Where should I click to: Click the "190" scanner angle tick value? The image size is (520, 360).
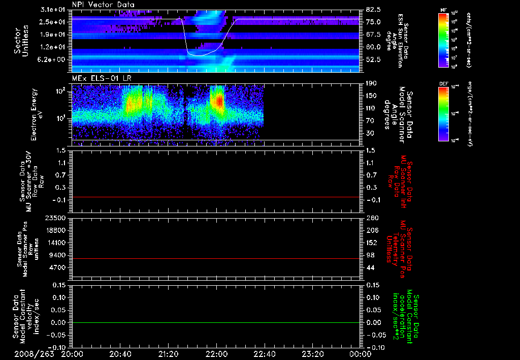[x=372, y=83]
